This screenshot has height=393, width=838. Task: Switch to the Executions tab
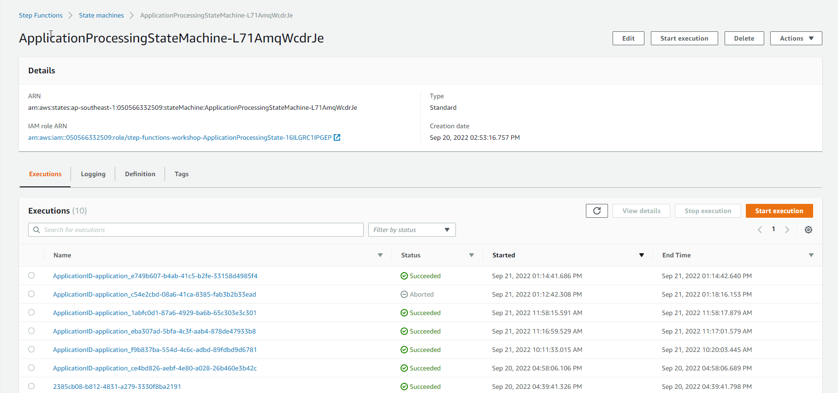45,174
